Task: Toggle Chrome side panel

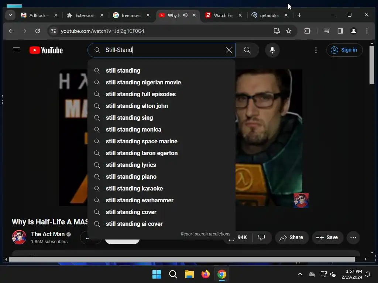Action: point(340,31)
